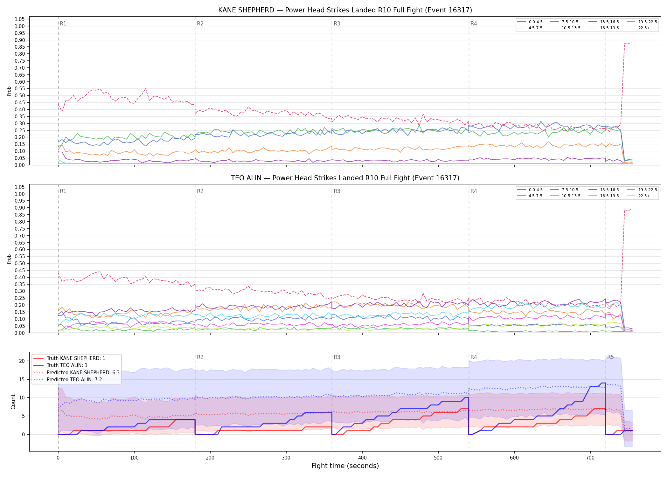Click the TEO ALIN chart title
Viewport: 668px width, 477px height.
(x=345, y=178)
